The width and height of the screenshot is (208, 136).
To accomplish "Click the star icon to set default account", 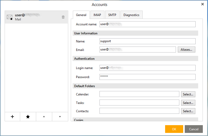I will (28, 117).
